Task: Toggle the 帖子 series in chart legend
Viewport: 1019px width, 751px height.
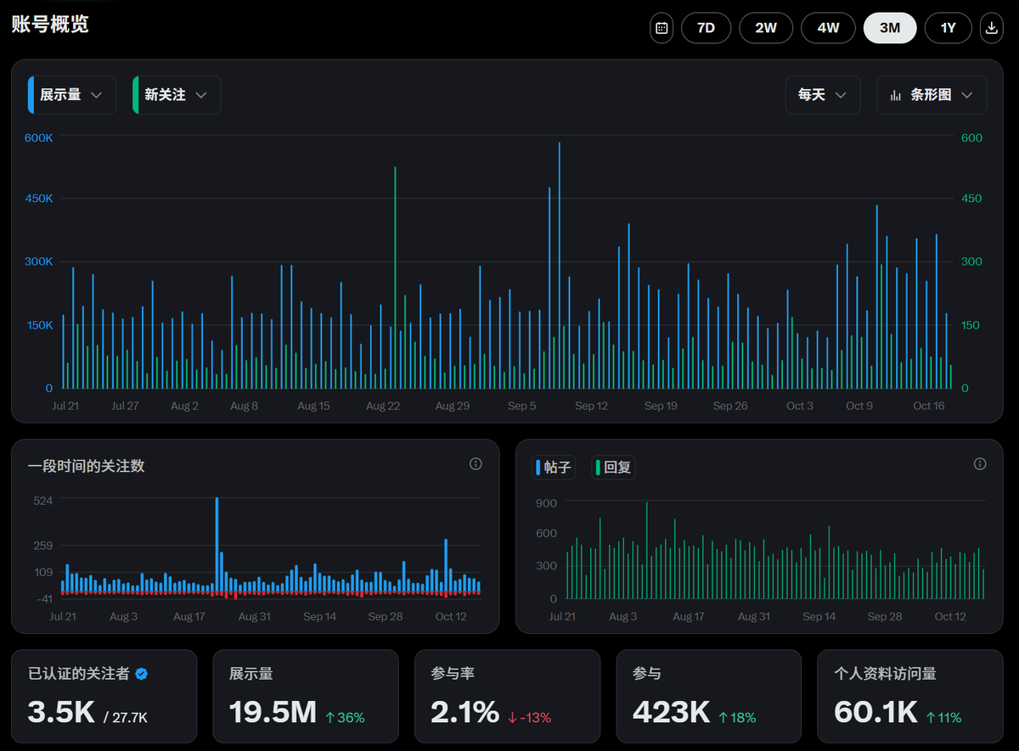Action: click(x=552, y=467)
